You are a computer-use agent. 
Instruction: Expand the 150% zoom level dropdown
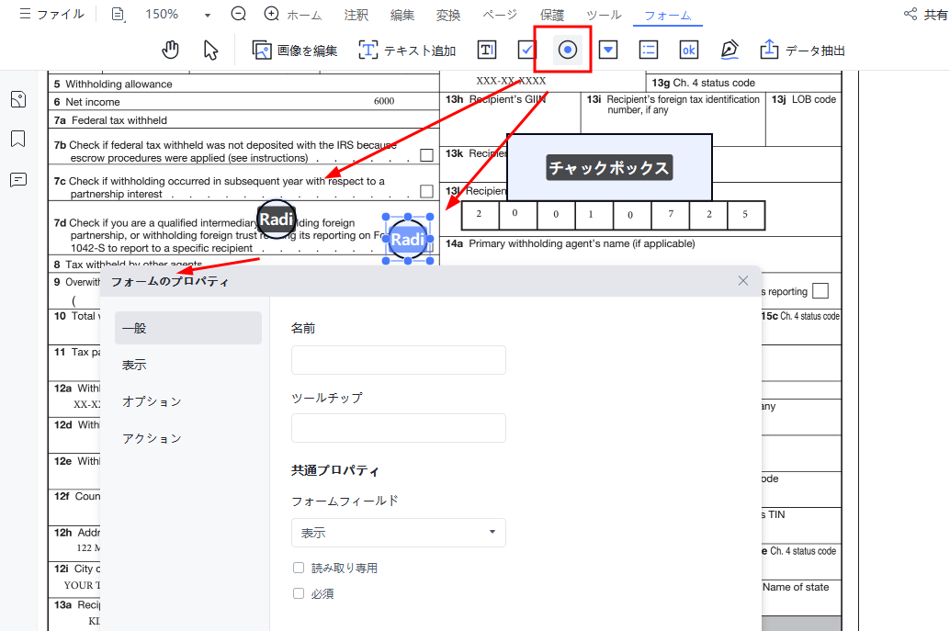click(x=207, y=15)
